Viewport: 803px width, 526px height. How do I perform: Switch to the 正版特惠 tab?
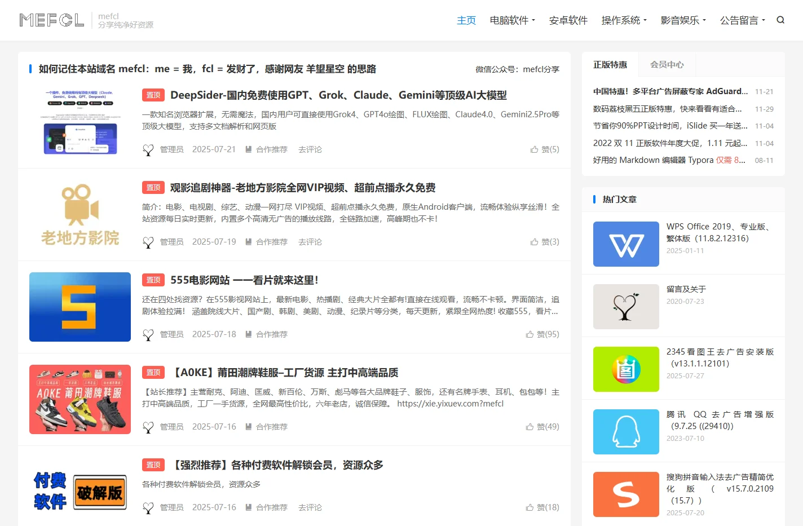tap(610, 64)
